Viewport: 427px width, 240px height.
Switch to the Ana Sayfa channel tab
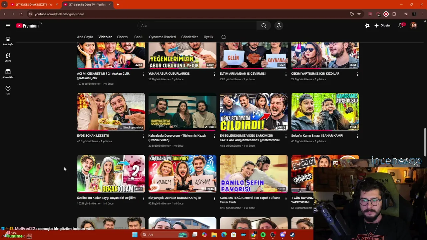pyautogui.click(x=85, y=37)
